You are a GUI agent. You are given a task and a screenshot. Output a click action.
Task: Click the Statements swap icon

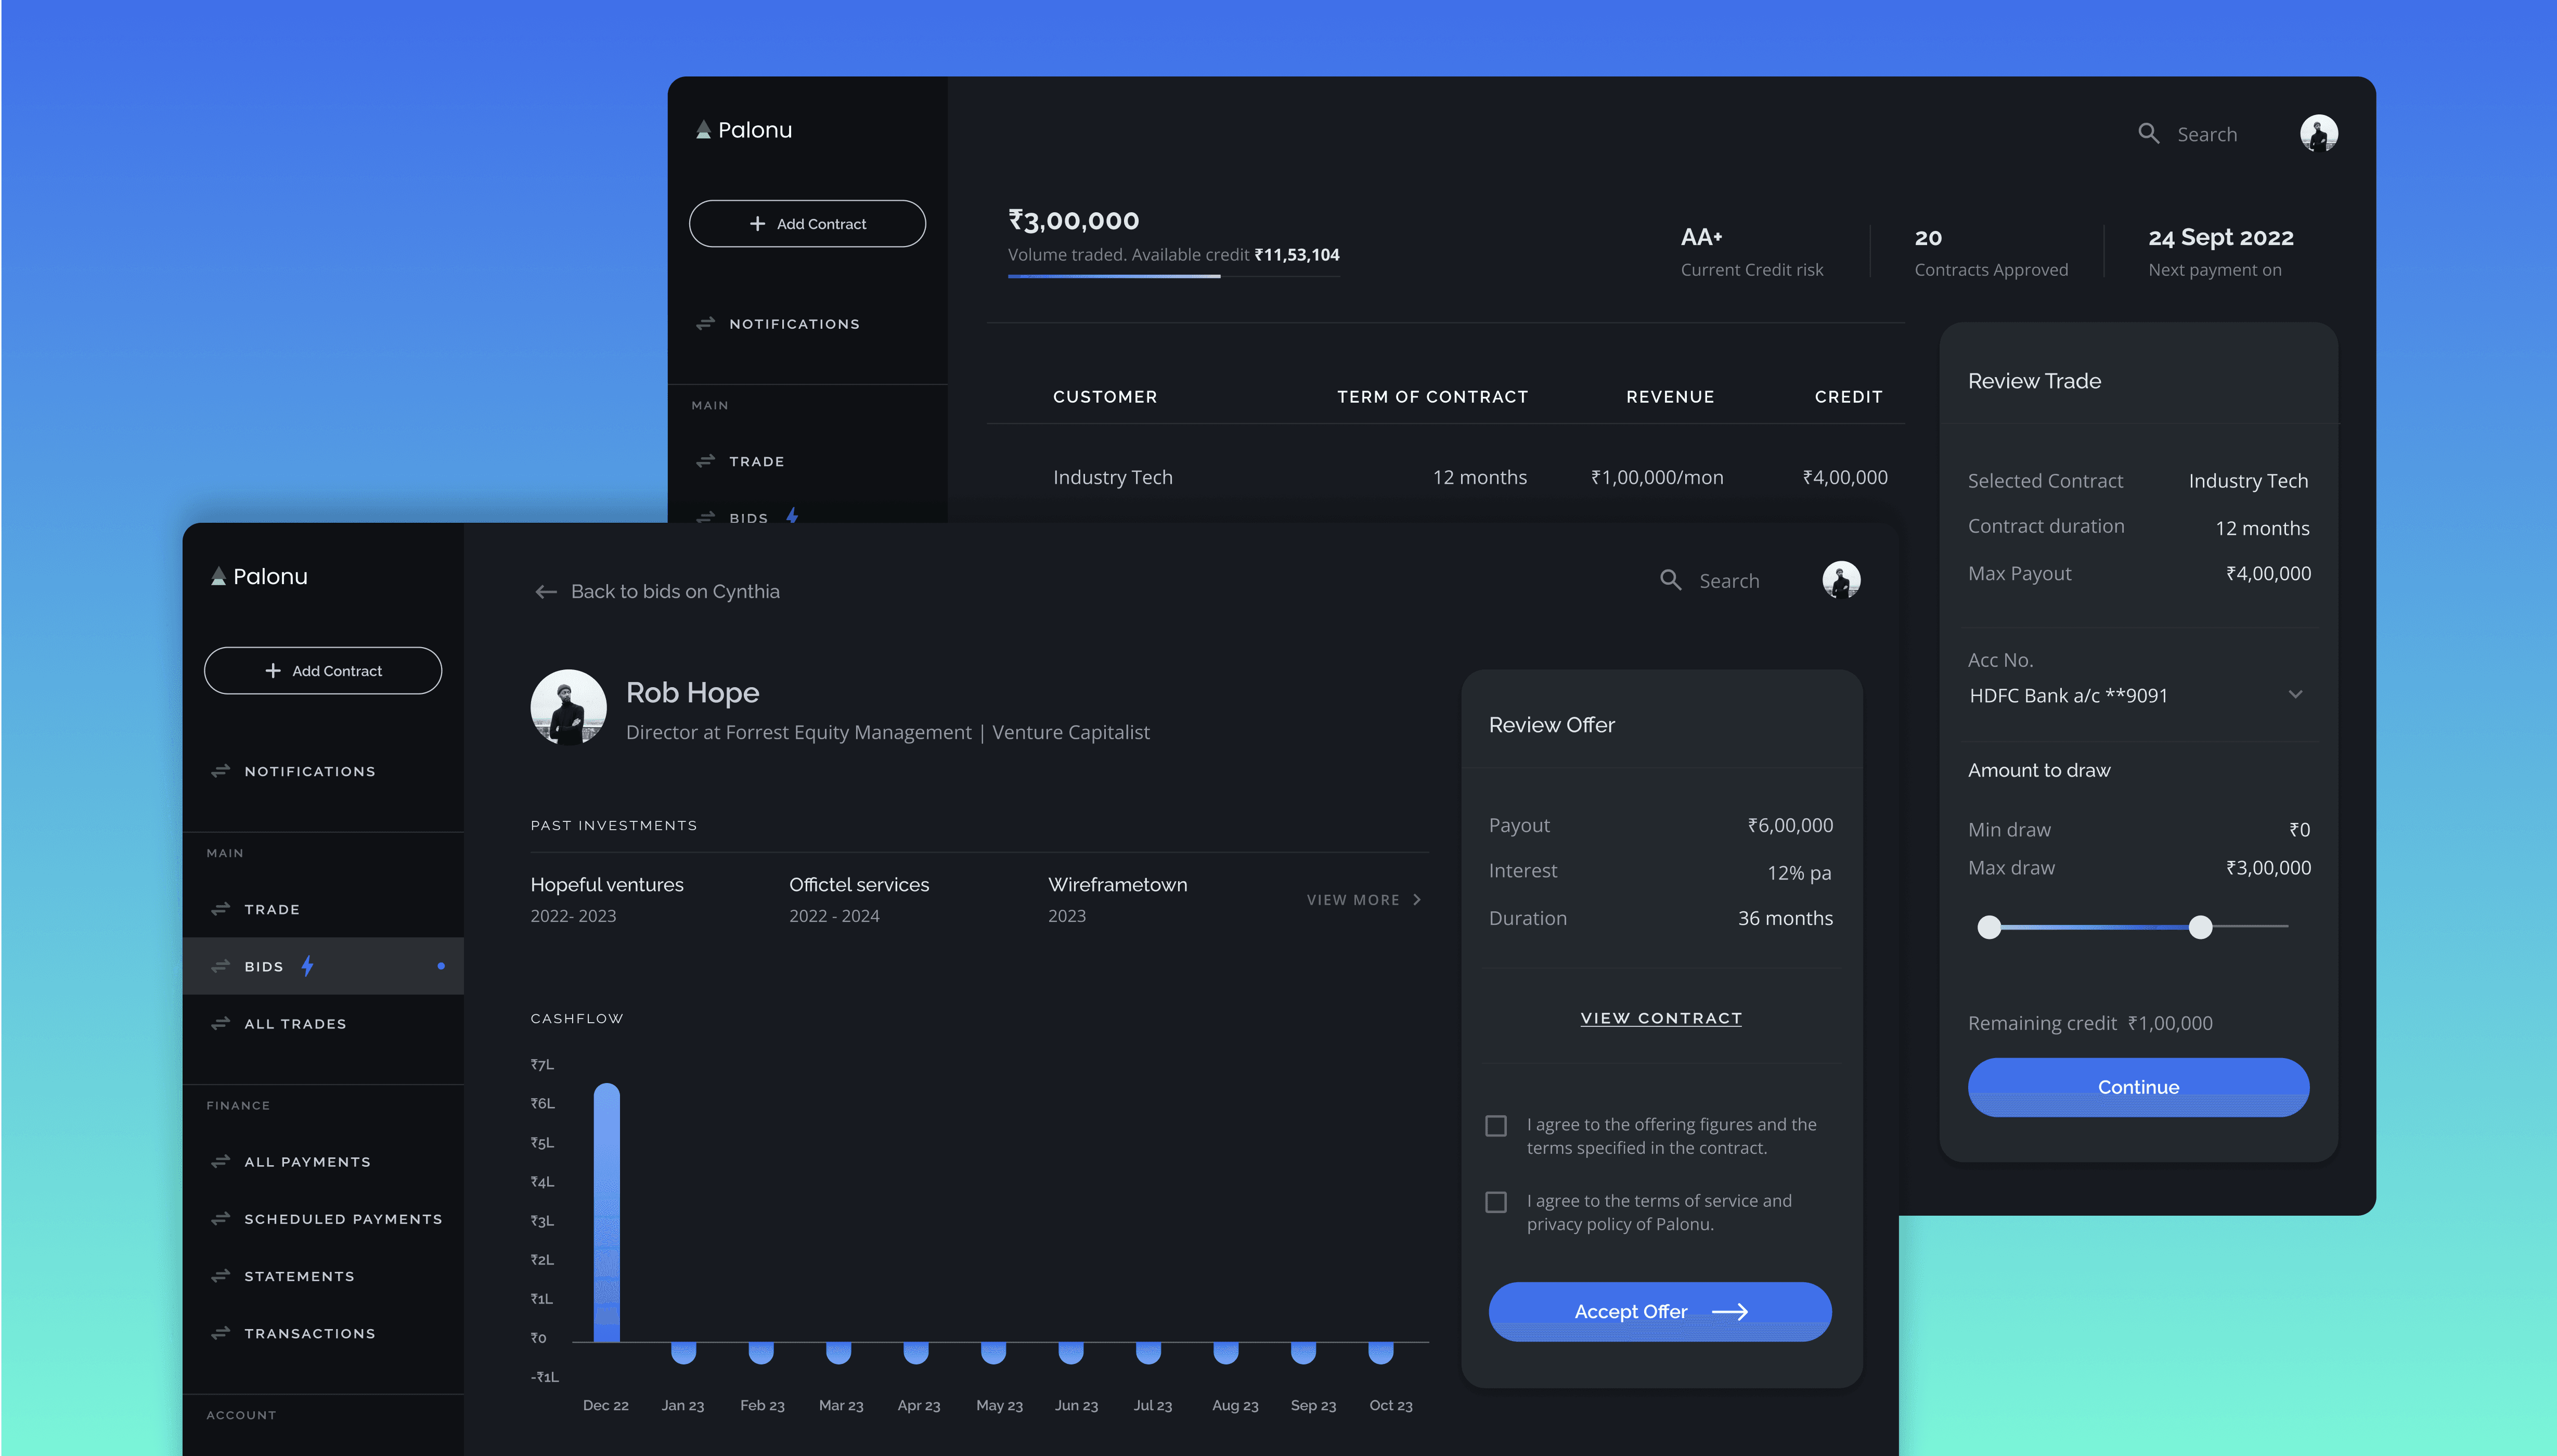click(x=221, y=1276)
